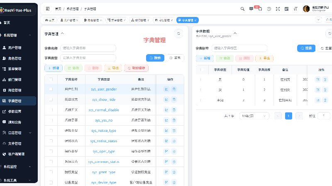
Task: Delete the sys_show_hide row
Action: coord(174,100)
